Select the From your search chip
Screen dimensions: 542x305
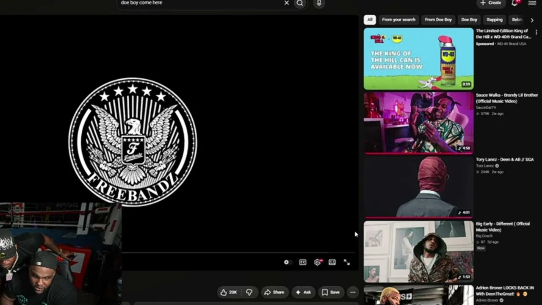[398, 20]
